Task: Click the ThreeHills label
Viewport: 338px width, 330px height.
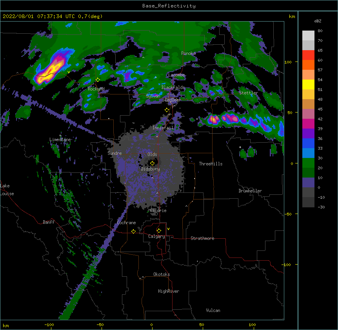Action: click(211, 164)
